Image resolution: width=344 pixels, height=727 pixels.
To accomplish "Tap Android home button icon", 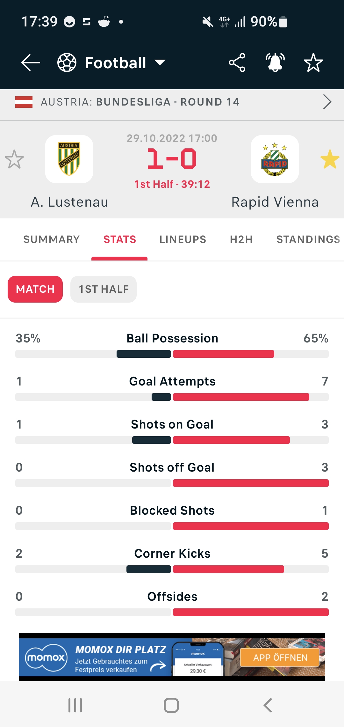I will click(x=171, y=705).
